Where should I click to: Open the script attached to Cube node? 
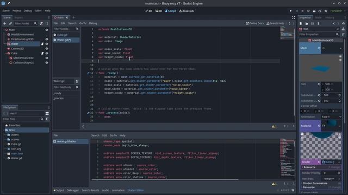(x=42, y=53)
